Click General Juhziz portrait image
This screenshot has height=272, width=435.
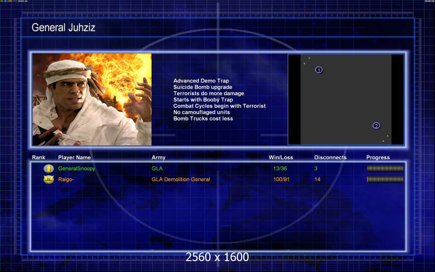click(x=92, y=99)
